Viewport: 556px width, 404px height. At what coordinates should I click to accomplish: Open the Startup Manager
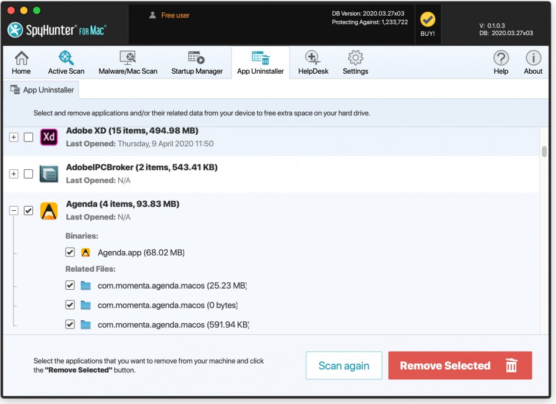[197, 62]
